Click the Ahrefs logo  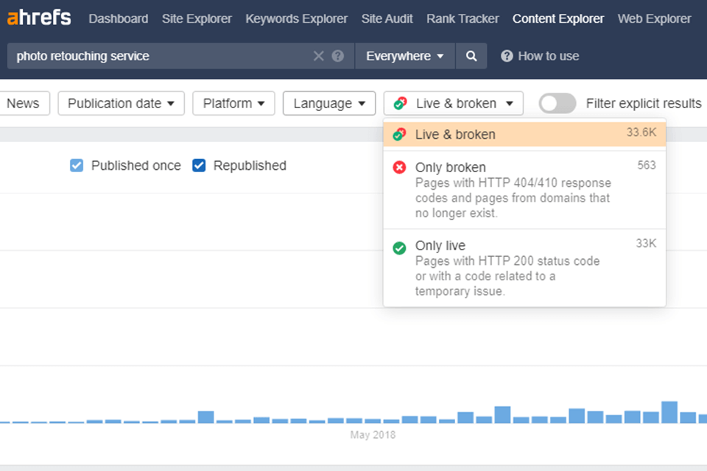pos(39,18)
